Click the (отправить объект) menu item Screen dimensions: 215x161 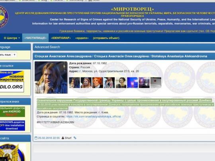pos(106,38)
